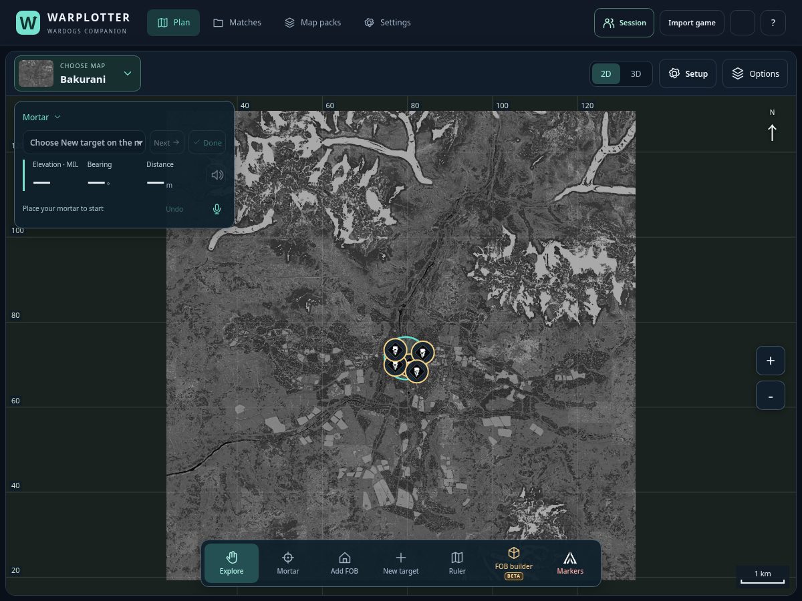Open the FOB builder beta tool
The width and height of the screenshot is (802, 601).
point(514,563)
